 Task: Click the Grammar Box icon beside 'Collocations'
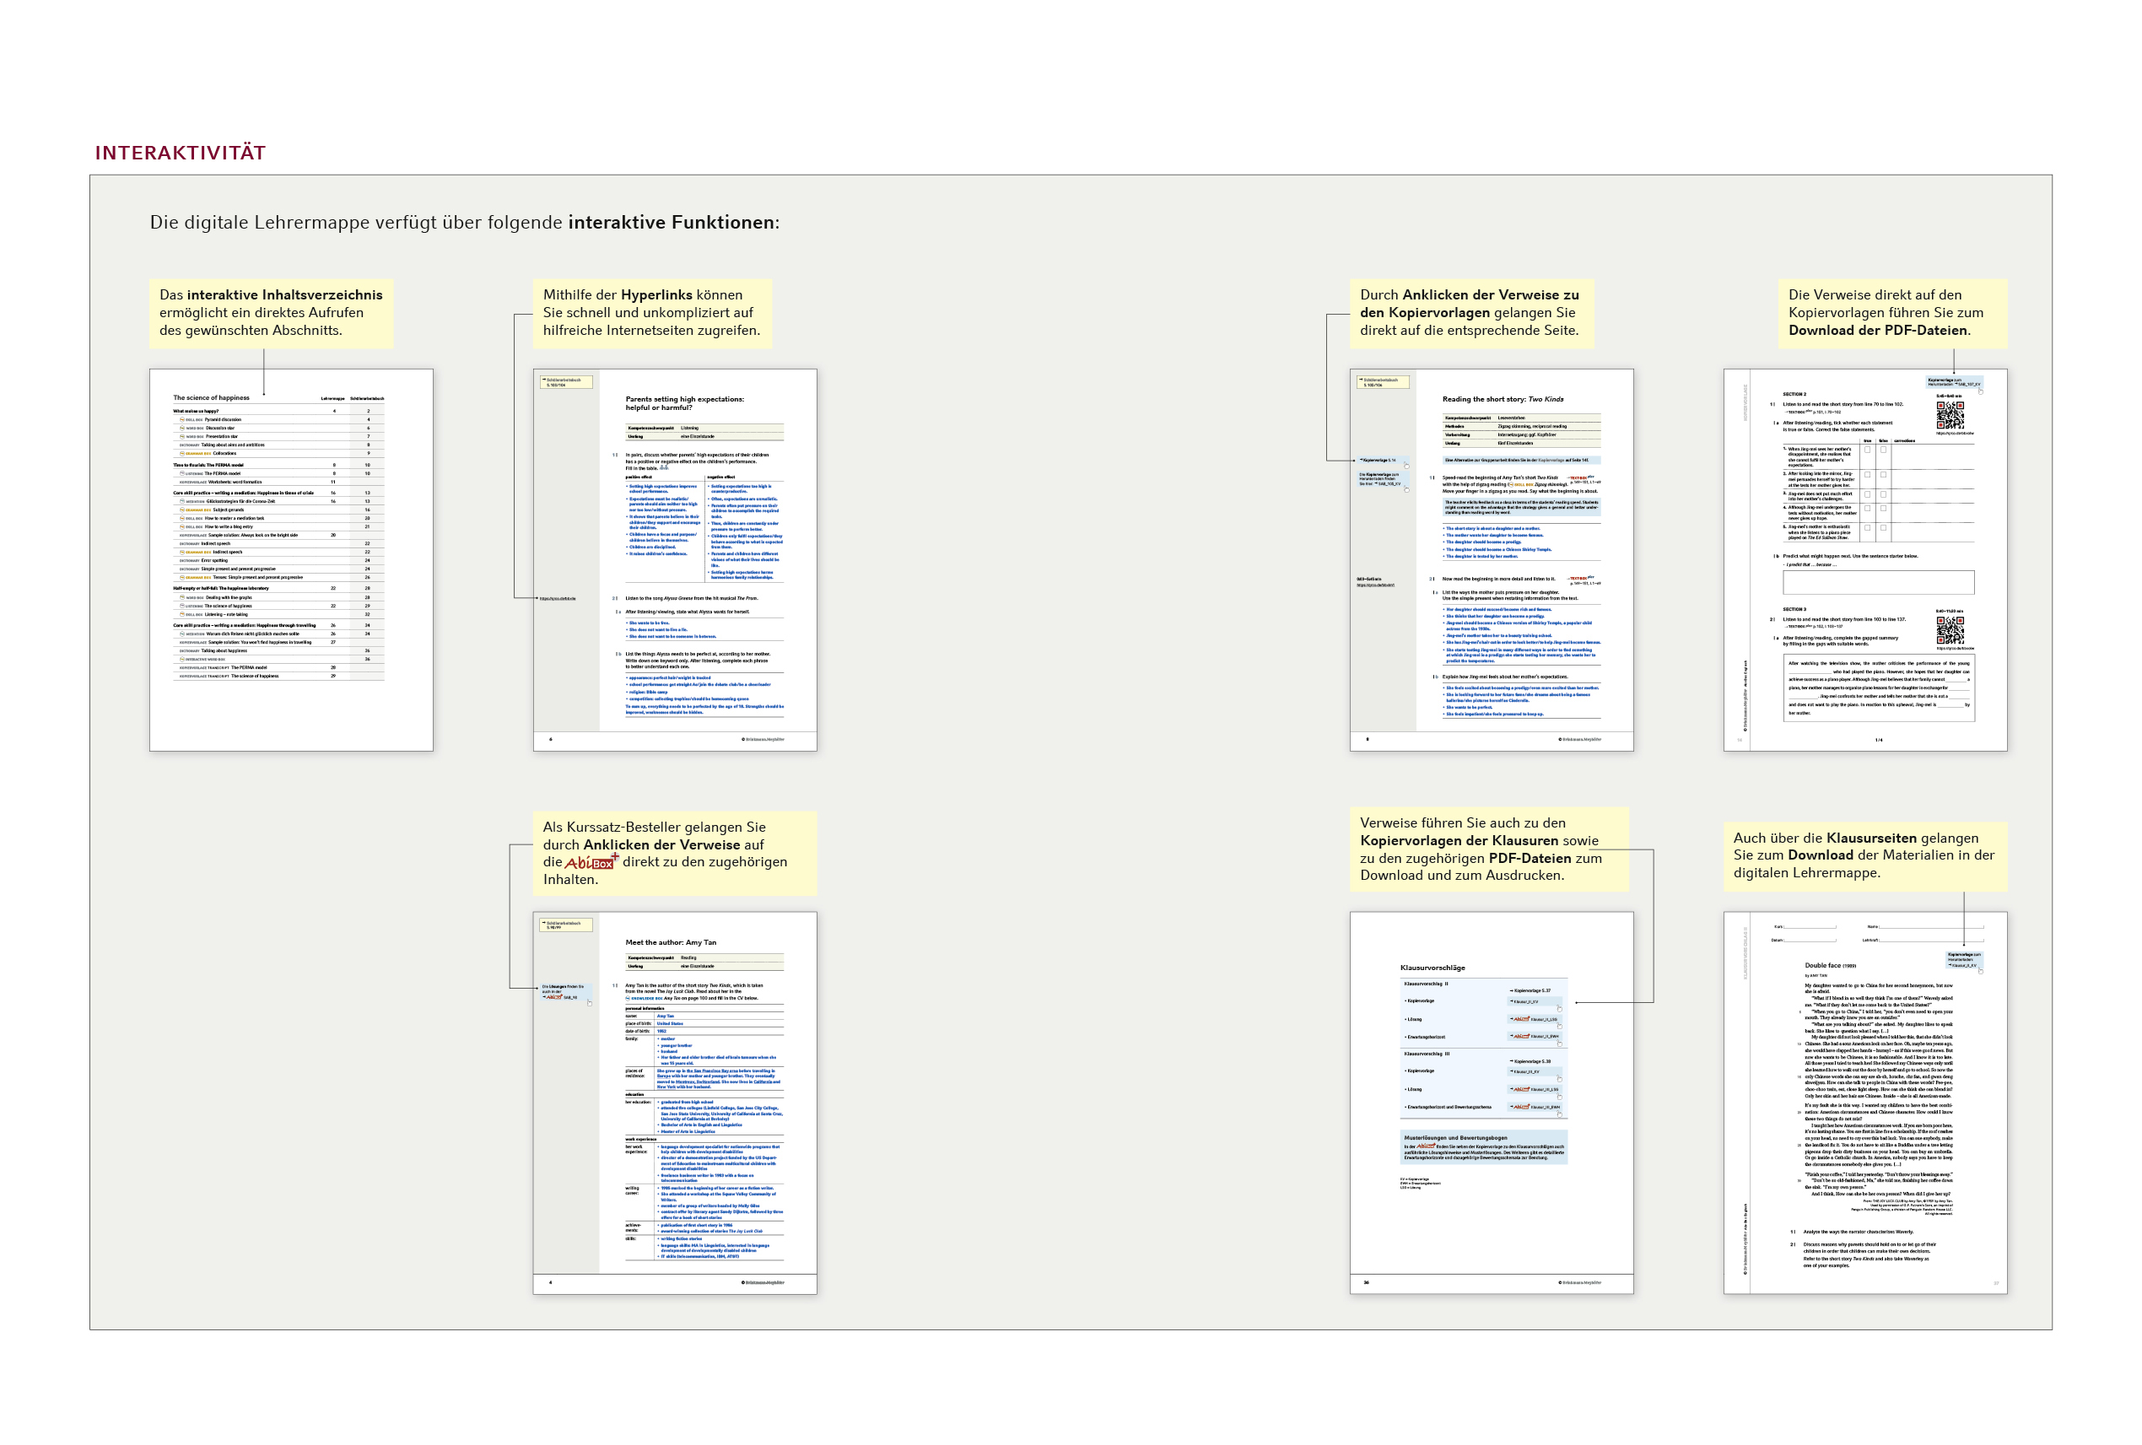point(182,455)
